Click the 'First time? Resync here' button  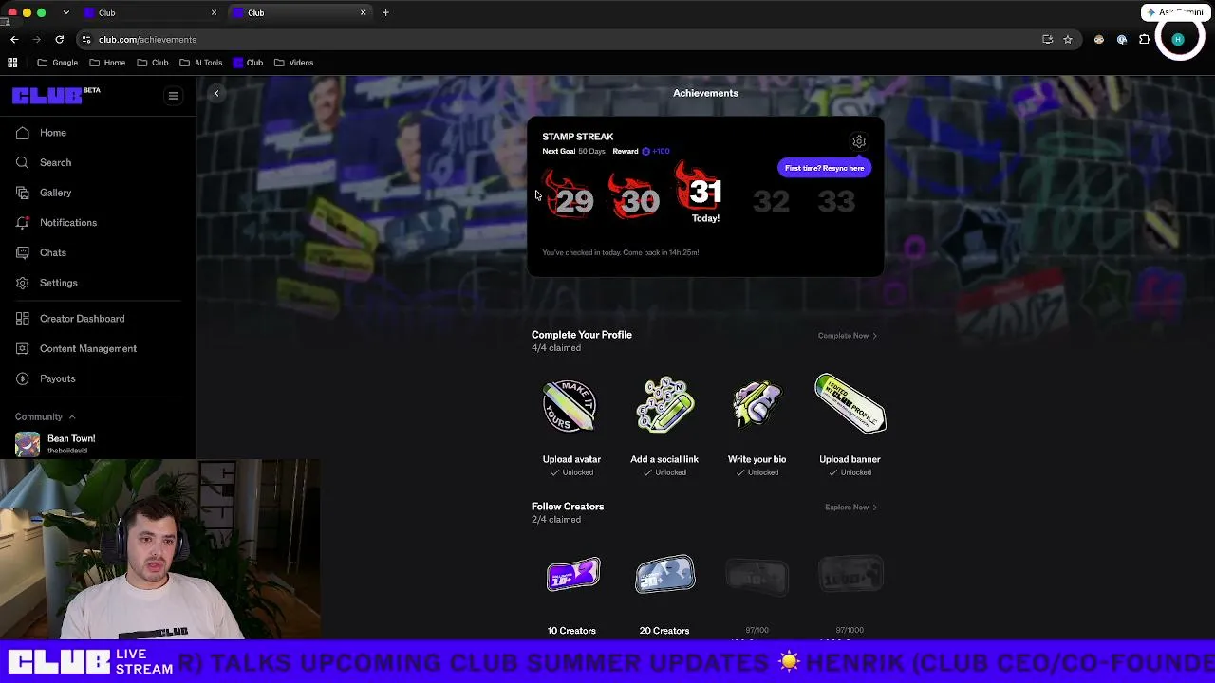tap(824, 168)
